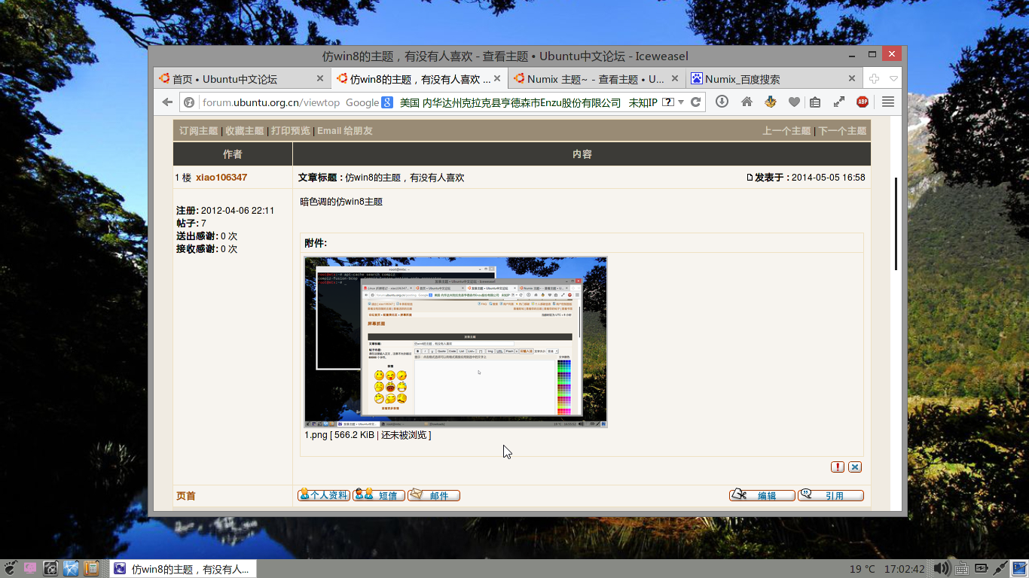
Task: Close the Numix_百度搜索 tab
Action: [x=852, y=78]
